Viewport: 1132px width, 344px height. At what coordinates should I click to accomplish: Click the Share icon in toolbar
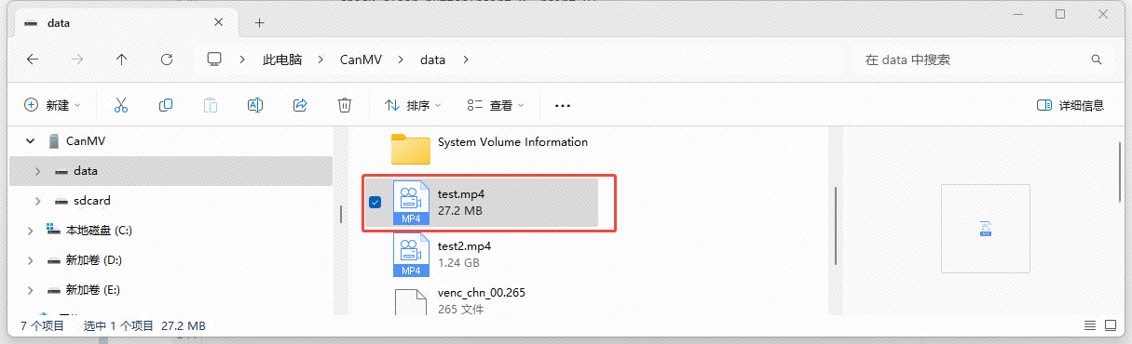300,105
